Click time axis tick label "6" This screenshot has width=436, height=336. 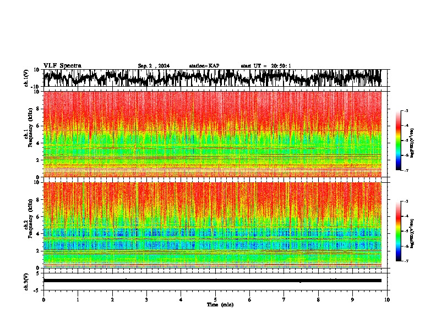(250, 300)
